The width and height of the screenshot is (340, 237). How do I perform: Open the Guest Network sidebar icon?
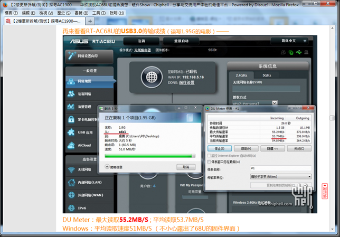(x=71, y=94)
